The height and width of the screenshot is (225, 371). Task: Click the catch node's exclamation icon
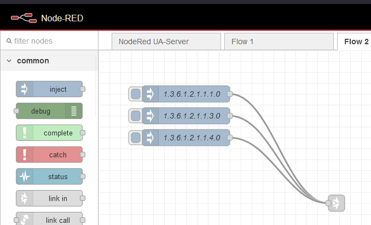tap(25, 155)
